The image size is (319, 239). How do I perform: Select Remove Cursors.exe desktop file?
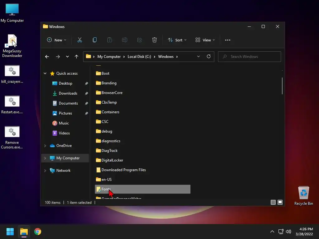pos(12,138)
